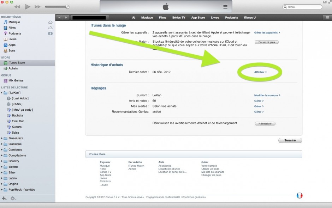This screenshot has width=332, height=208.
Task: Select Musique in the library sidebar
Action: [14, 22]
